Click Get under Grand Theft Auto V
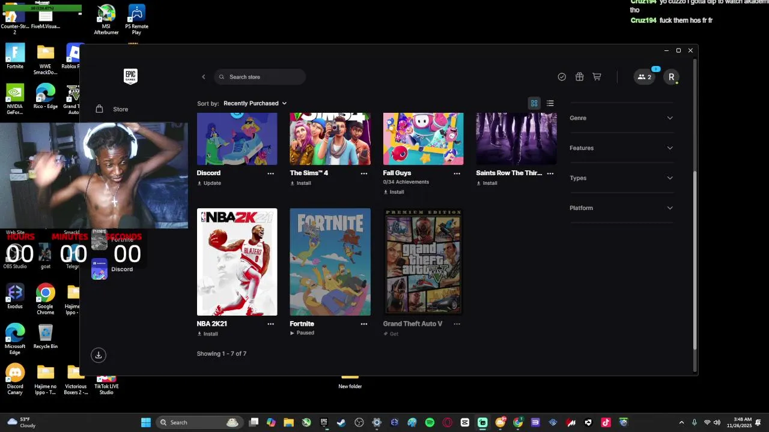Image resolution: width=769 pixels, height=432 pixels. (391, 334)
